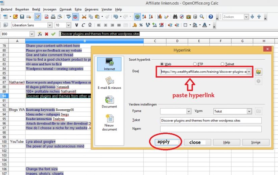The width and height of the screenshot is (278, 175).
Task: Save the document with the floppy icon
Action: point(22,17)
